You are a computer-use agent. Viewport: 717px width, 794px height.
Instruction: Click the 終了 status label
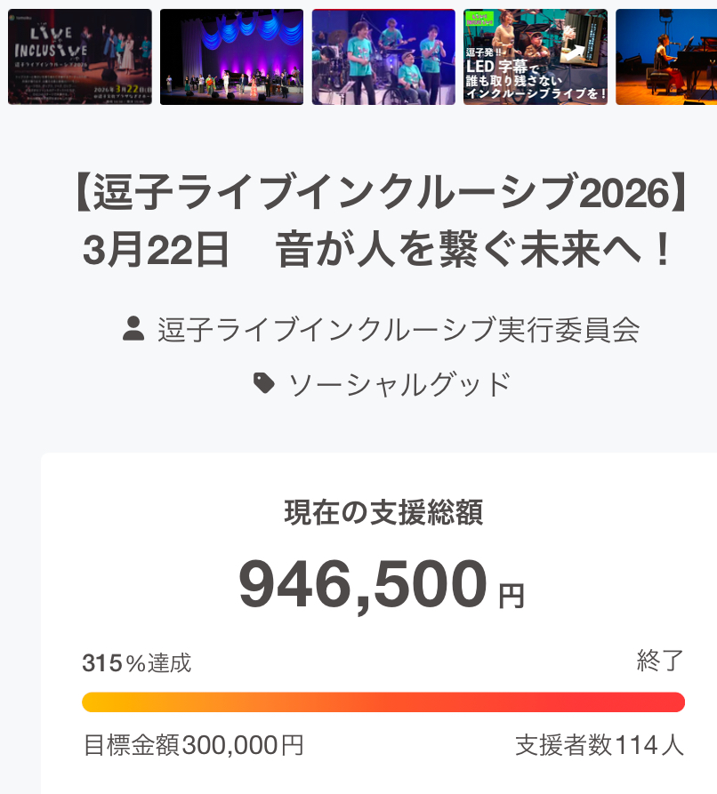[x=660, y=662]
